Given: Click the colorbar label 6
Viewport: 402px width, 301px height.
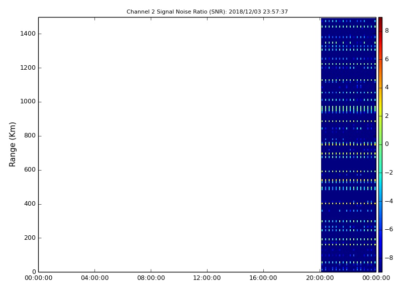Looking at the screenshot, I should point(387,59).
